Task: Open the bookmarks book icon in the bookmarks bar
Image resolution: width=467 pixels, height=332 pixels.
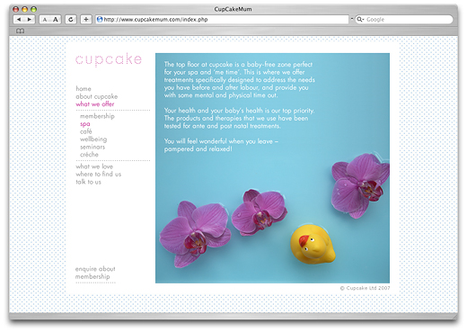Action: point(20,31)
